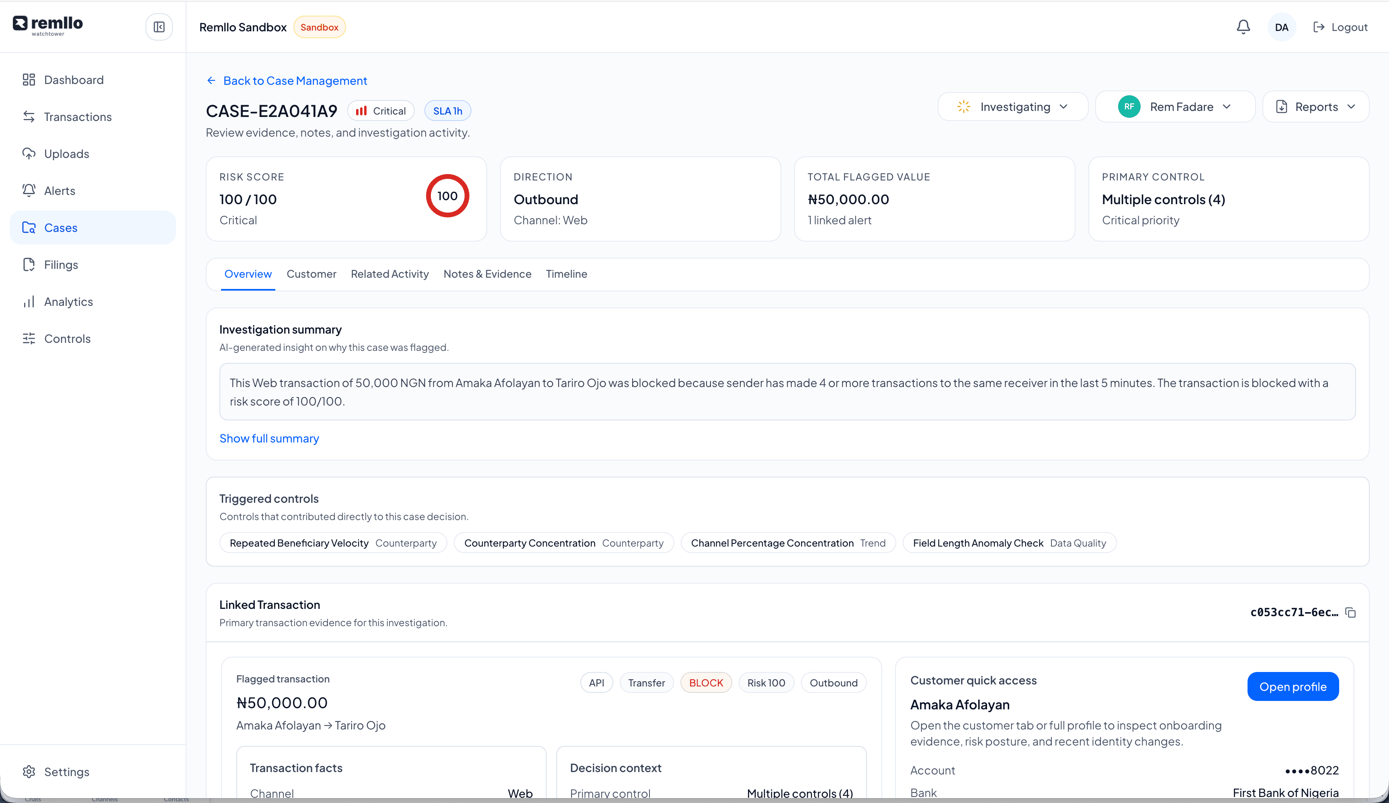
Task: Click the Filings document icon in the sidebar
Action: 29,264
